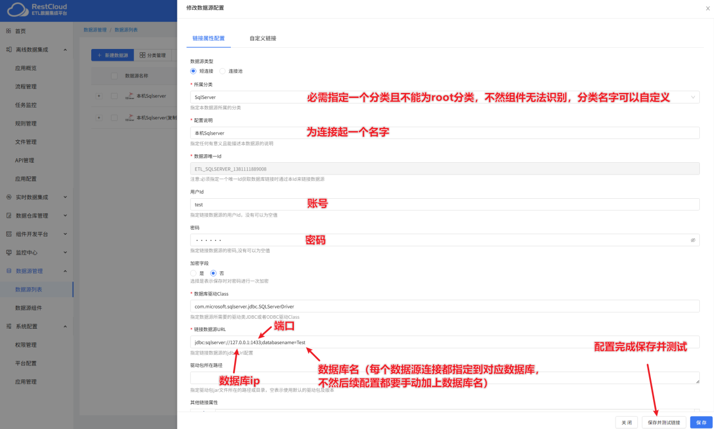Open 数据源组件 in the sidebar
This screenshot has height=429, width=714.
click(29, 308)
